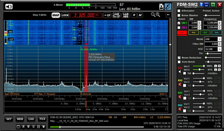The height and width of the screenshot is (131, 224).
Task: Enable the RX4 Sql checkbox
Action: point(185,111)
